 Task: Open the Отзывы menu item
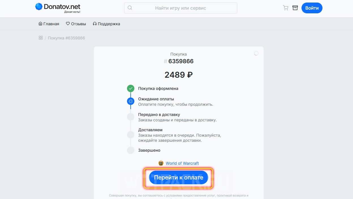(76, 24)
